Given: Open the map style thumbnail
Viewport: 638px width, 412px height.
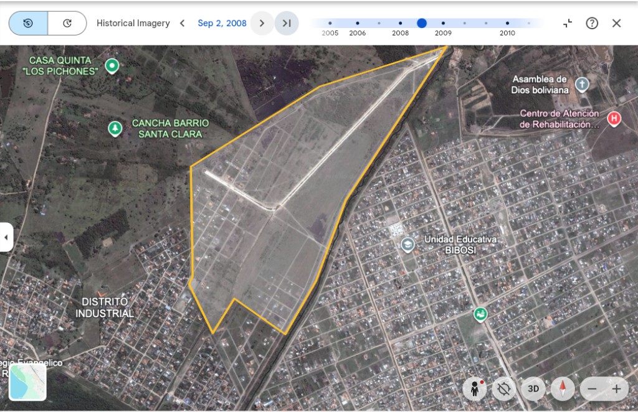Looking at the screenshot, I should coord(27,382).
